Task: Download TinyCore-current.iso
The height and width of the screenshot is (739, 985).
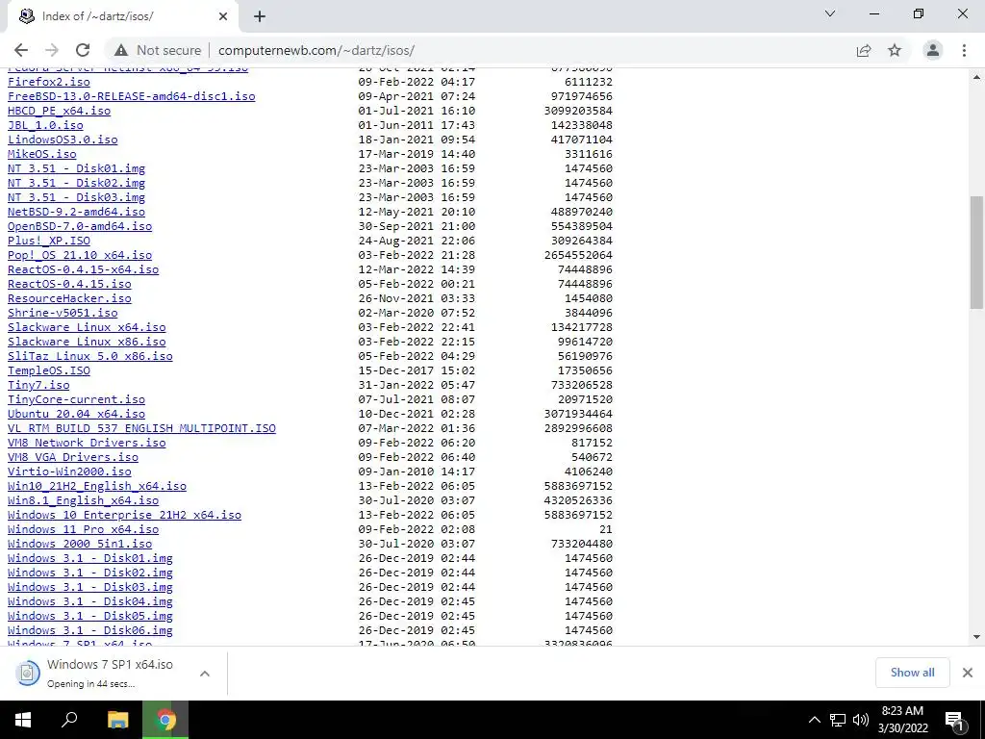Action: tap(77, 399)
